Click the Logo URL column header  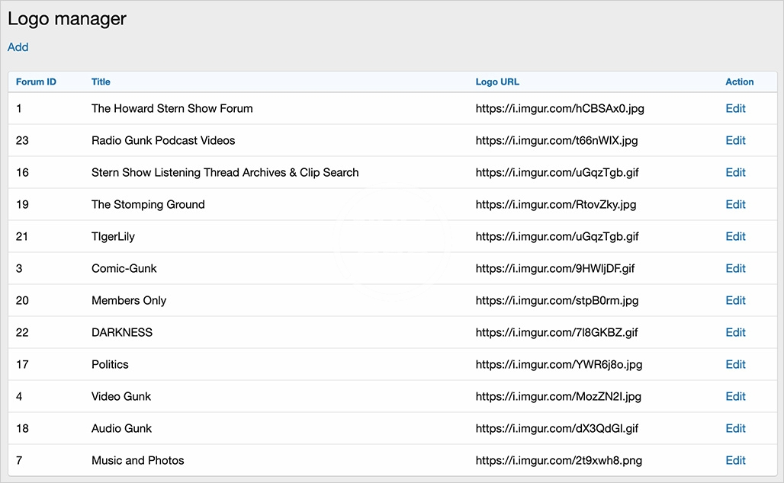click(497, 82)
